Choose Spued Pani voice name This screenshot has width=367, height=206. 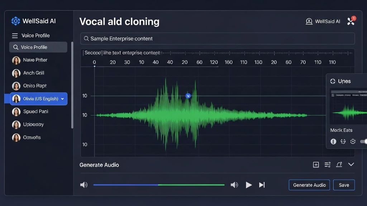pos(35,112)
